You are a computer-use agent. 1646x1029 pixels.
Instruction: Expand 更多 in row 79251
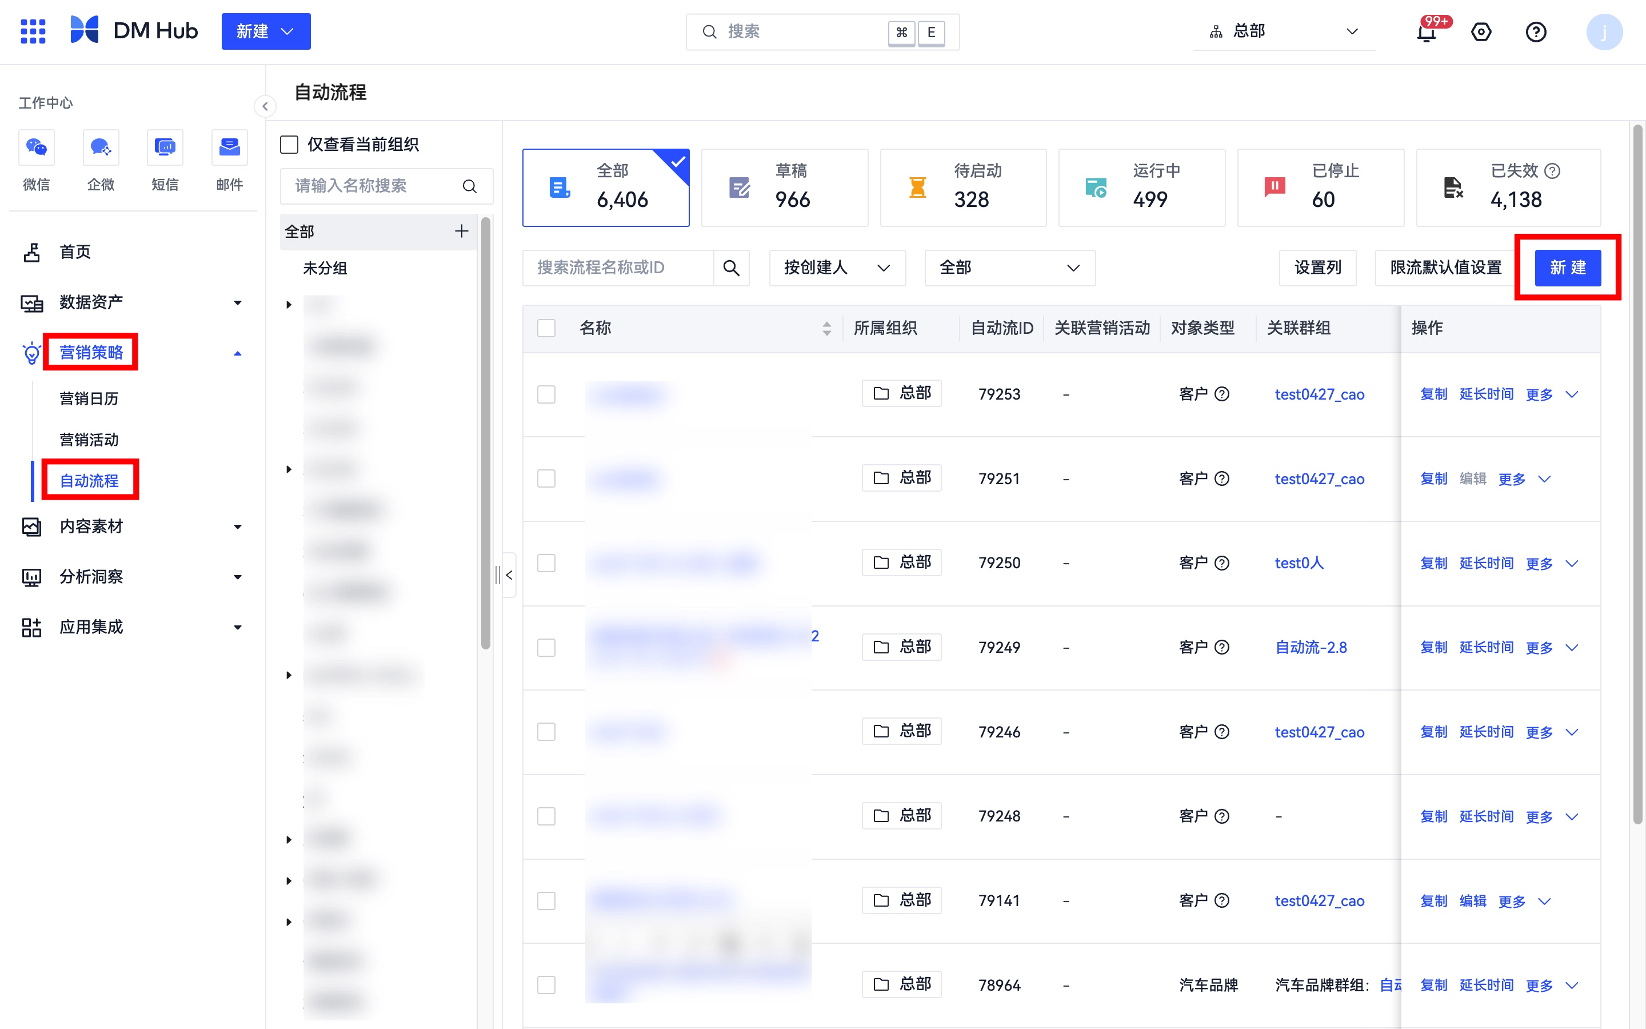[x=1524, y=479]
